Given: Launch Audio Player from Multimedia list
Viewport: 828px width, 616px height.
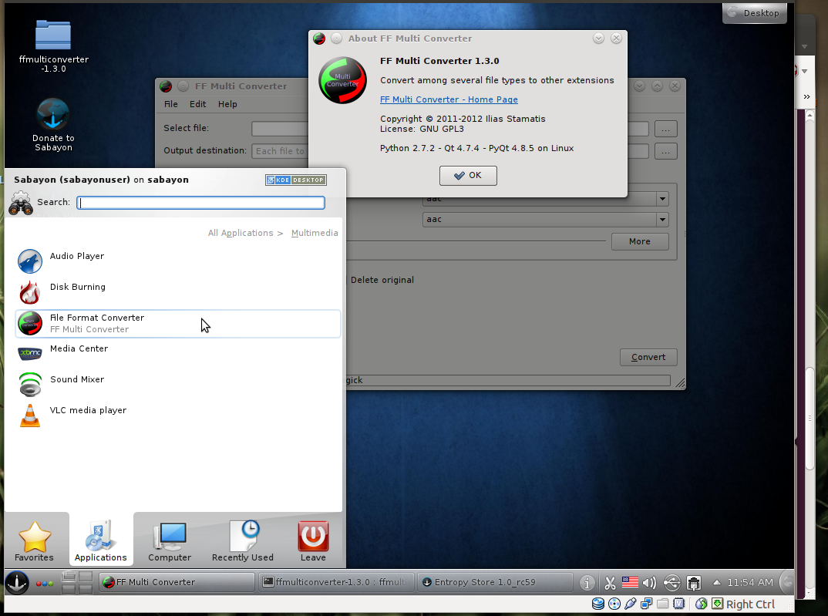Looking at the screenshot, I should (76, 257).
